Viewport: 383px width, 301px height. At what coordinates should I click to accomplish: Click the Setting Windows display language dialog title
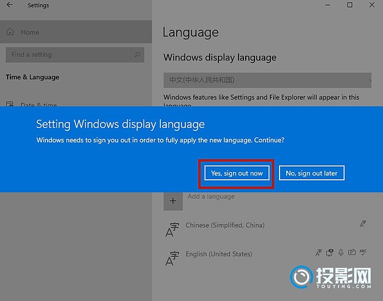(120, 125)
